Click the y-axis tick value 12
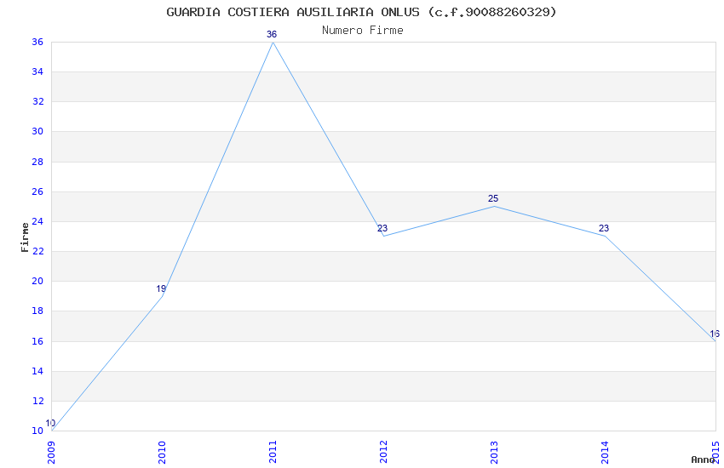Screen dimensions: 724x468 point(37,401)
